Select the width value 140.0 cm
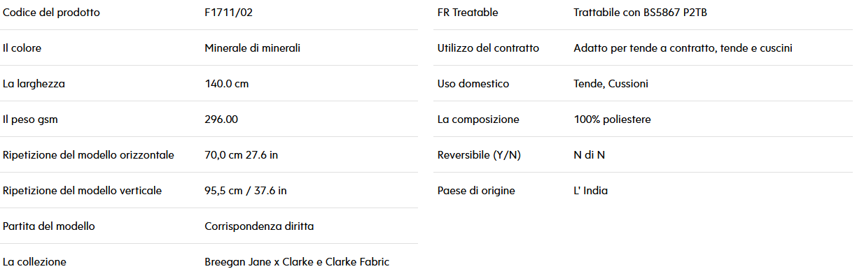 pos(227,84)
